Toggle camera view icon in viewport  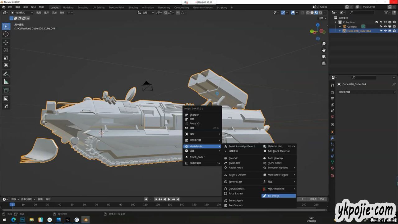pyautogui.click(x=324, y=56)
